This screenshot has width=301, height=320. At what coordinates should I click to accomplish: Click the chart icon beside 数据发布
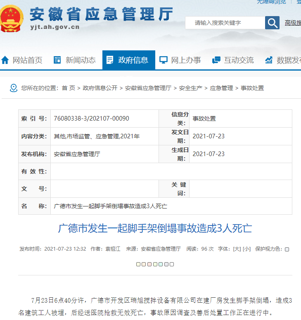[x=269, y=60]
